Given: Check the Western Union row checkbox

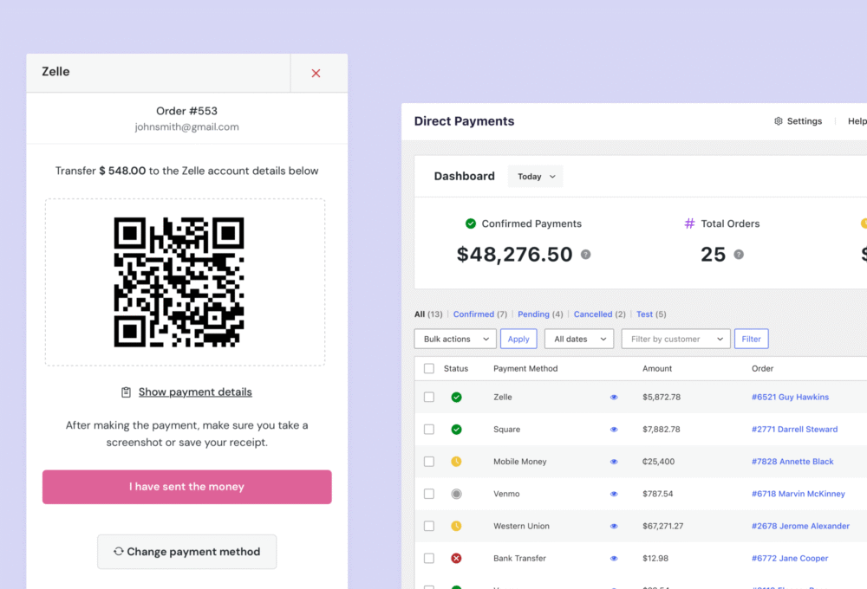Looking at the screenshot, I should pyautogui.click(x=429, y=526).
